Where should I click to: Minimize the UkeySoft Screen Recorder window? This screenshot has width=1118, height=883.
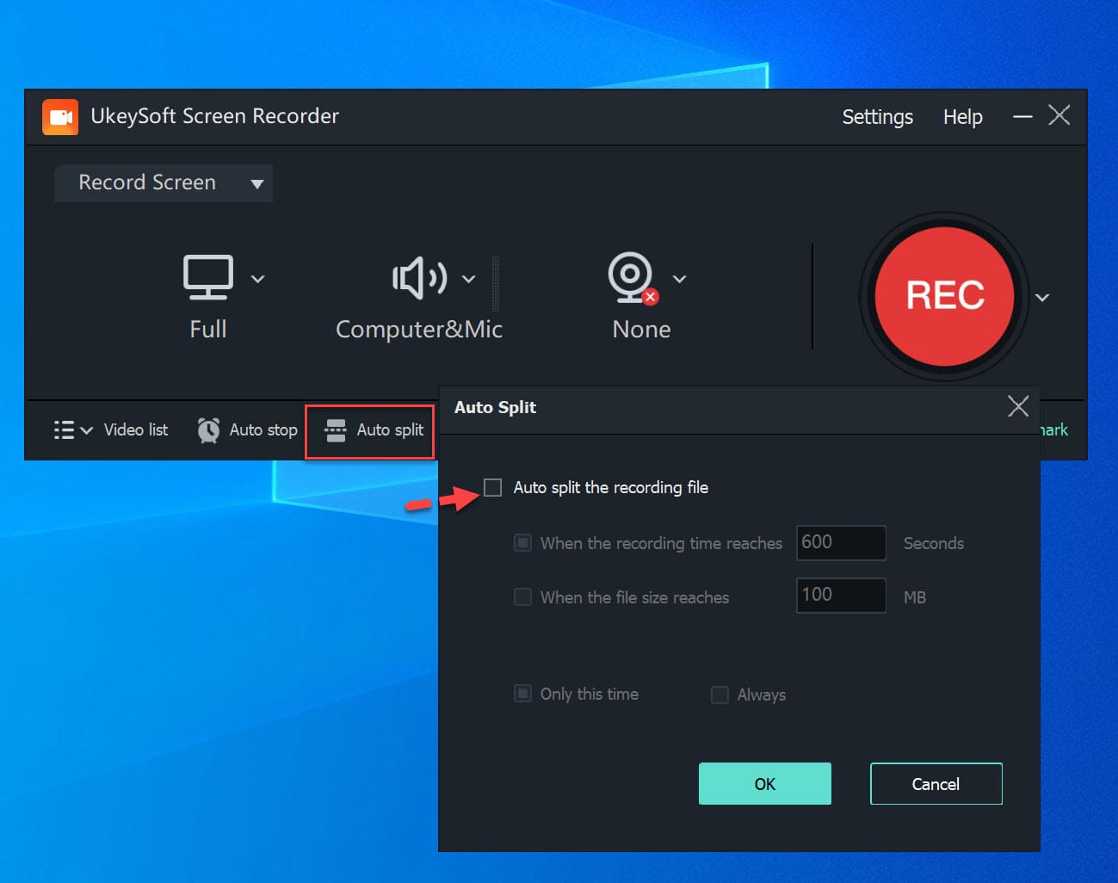pos(1022,116)
